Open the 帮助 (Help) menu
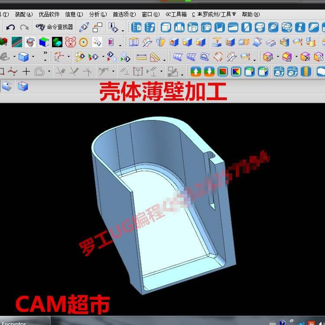325x325 pixels. pyautogui.click(x=250, y=14)
